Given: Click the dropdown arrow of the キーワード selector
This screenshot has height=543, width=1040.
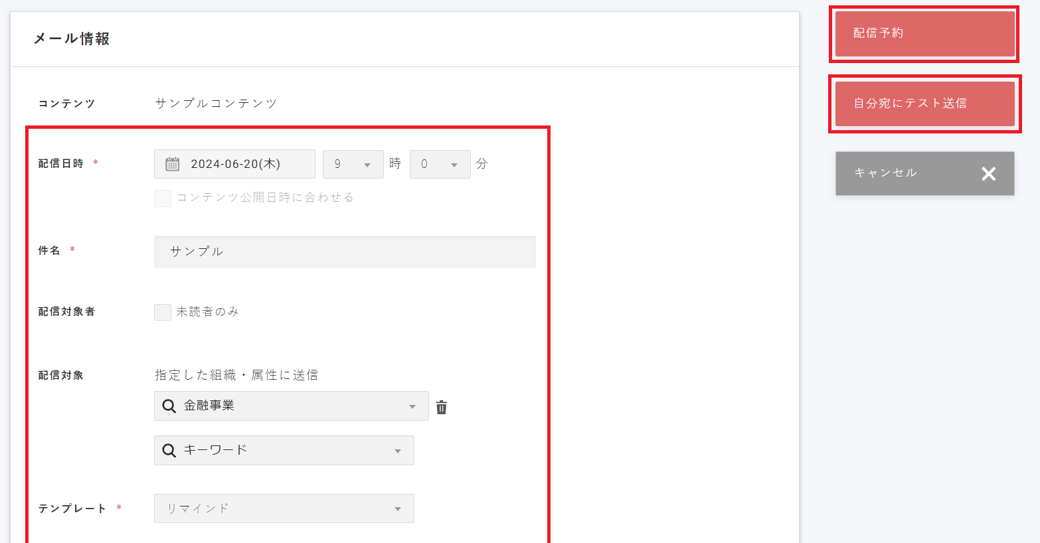Looking at the screenshot, I should coord(398,451).
